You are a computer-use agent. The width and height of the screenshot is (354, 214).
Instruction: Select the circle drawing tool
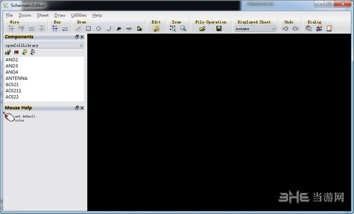[x=98, y=28]
